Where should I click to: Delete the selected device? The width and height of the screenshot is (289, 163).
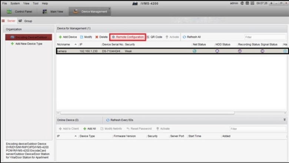(x=101, y=37)
